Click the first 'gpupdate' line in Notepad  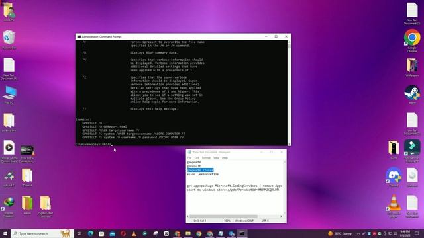pos(194,162)
